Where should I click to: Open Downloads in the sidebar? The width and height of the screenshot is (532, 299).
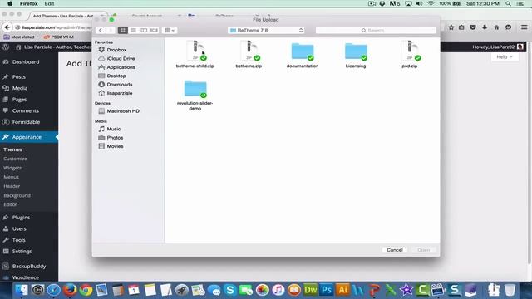click(119, 85)
